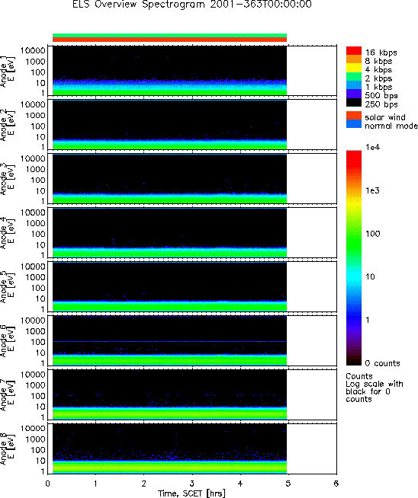This screenshot has height=498, width=418.
Task: Click the green telemetry rate bar above plots
Action: point(169,35)
